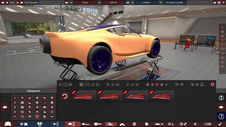
Task: Jump to the latest trim year with the double-right arrow
Action: [22, 2]
